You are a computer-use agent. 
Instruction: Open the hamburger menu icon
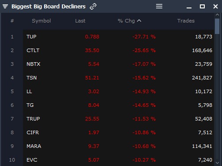click(159, 6)
